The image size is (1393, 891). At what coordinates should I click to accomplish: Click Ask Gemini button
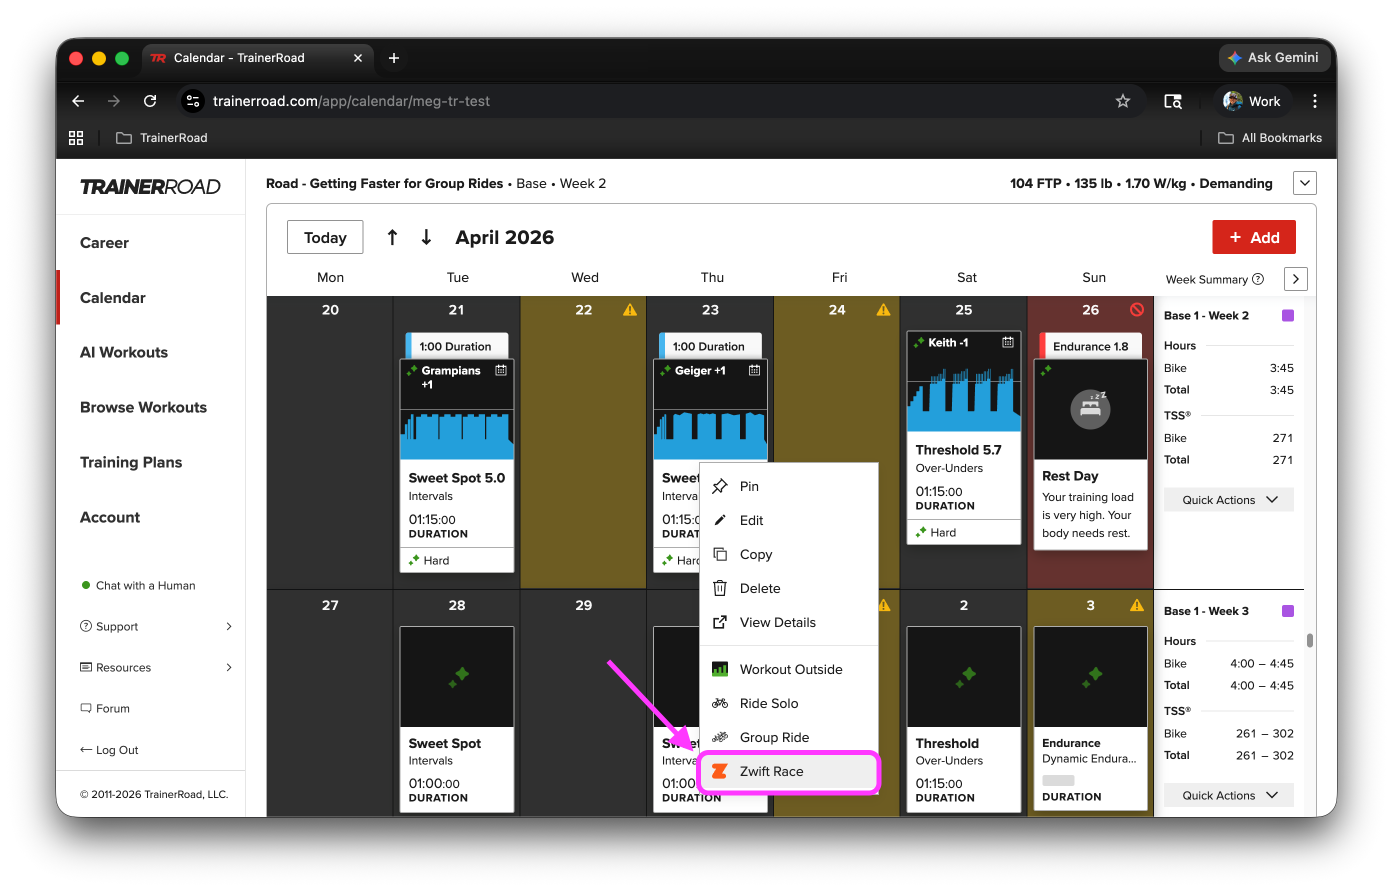click(x=1274, y=58)
